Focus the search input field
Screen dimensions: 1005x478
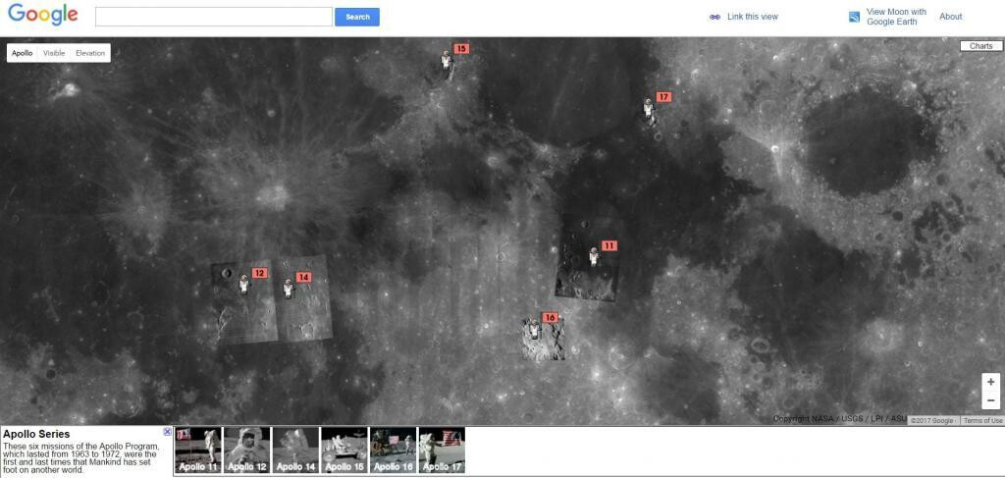(x=213, y=17)
